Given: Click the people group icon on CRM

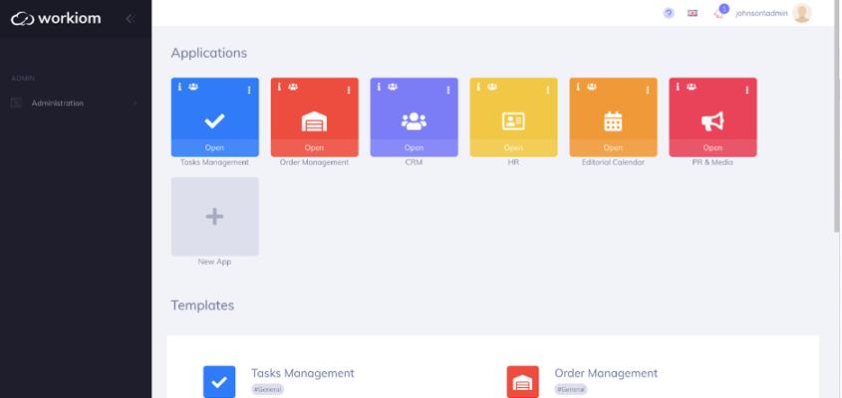Looking at the screenshot, I should click(414, 121).
